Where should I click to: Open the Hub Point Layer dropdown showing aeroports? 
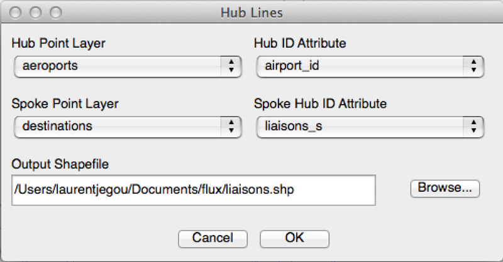point(119,66)
